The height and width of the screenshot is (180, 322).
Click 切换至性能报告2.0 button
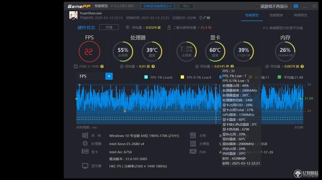pos(157,6)
